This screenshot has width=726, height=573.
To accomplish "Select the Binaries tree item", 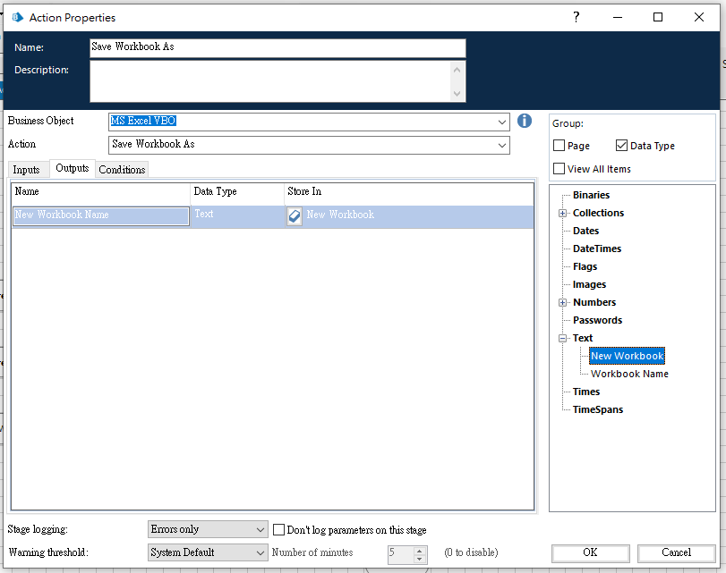I will (591, 195).
